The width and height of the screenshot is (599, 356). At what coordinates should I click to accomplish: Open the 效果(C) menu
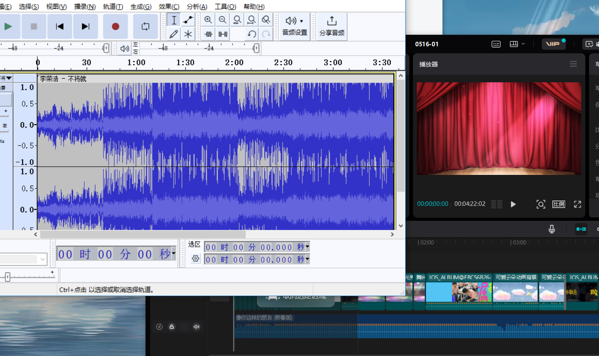169,7
